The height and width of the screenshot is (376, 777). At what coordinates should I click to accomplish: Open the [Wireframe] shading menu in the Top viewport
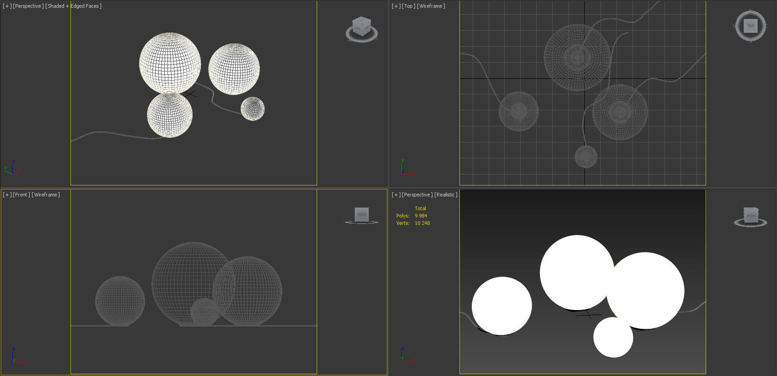coord(431,6)
